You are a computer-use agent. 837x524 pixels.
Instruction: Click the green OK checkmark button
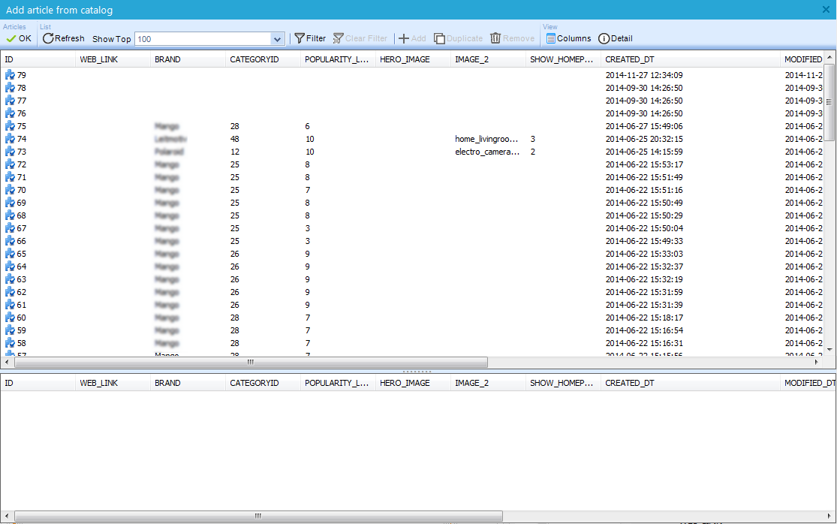18,38
